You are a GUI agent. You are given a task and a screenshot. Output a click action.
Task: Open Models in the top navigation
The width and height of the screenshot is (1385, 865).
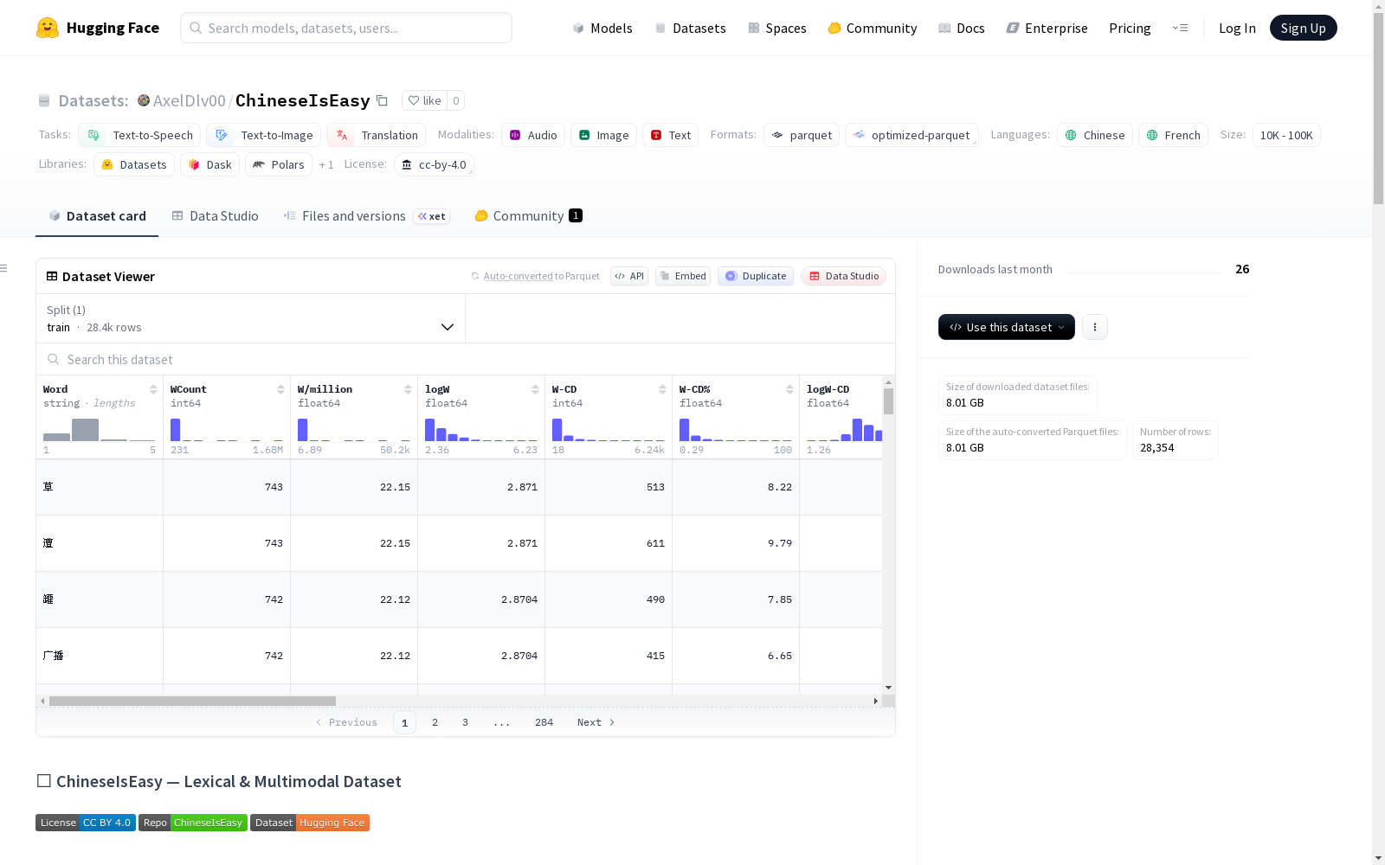602,28
